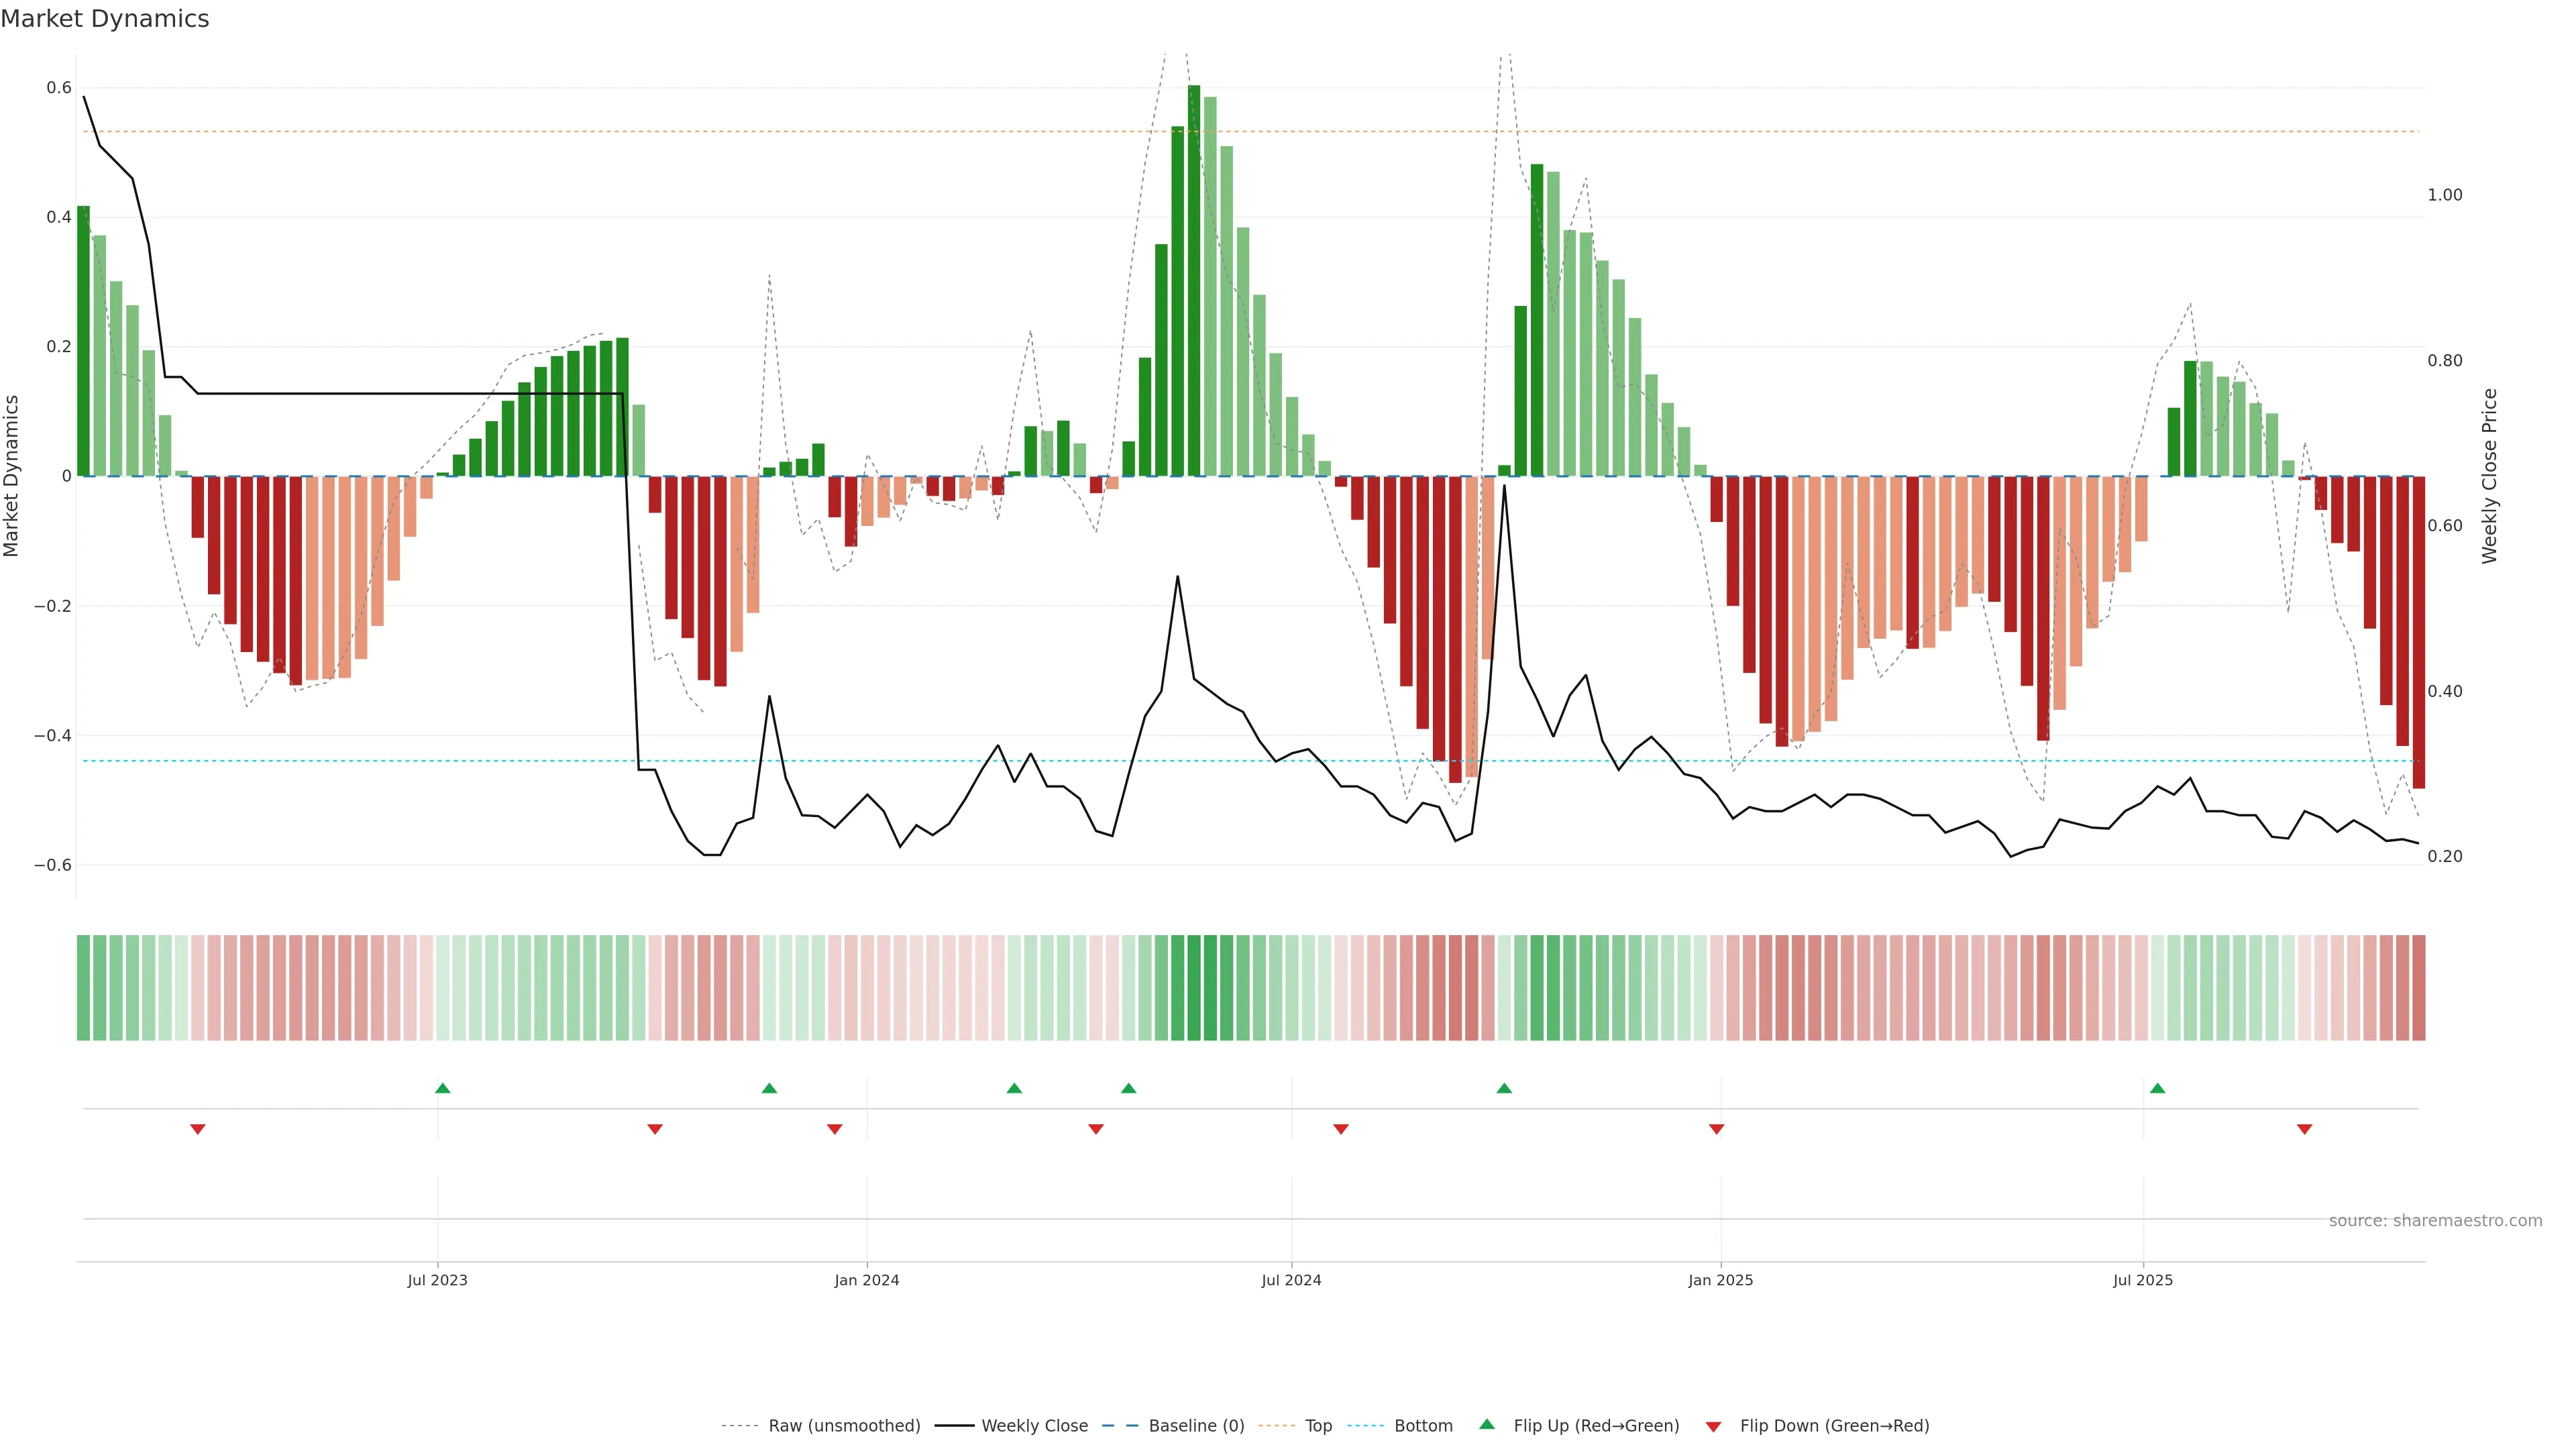
Task: Click the source: sharemaestro.com text
Action: pyautogui.click(x=2435, y=1221)
